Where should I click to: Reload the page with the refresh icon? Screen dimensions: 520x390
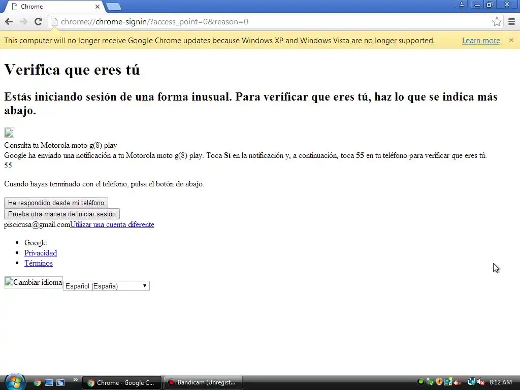point(38,22)
